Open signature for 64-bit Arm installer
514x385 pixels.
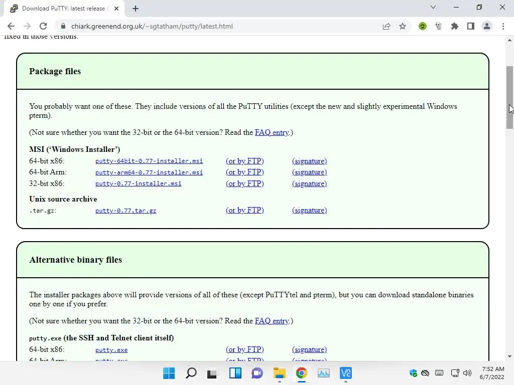309,172
